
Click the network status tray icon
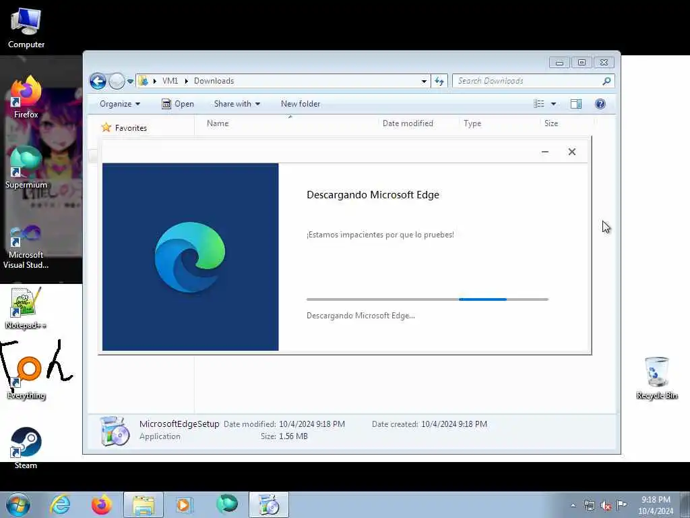[x=589, y=505]
